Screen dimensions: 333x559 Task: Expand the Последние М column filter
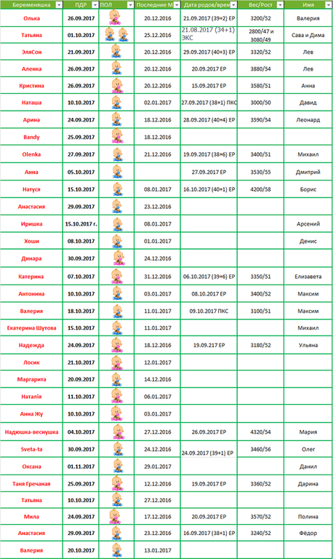click(x=177, y=4)
